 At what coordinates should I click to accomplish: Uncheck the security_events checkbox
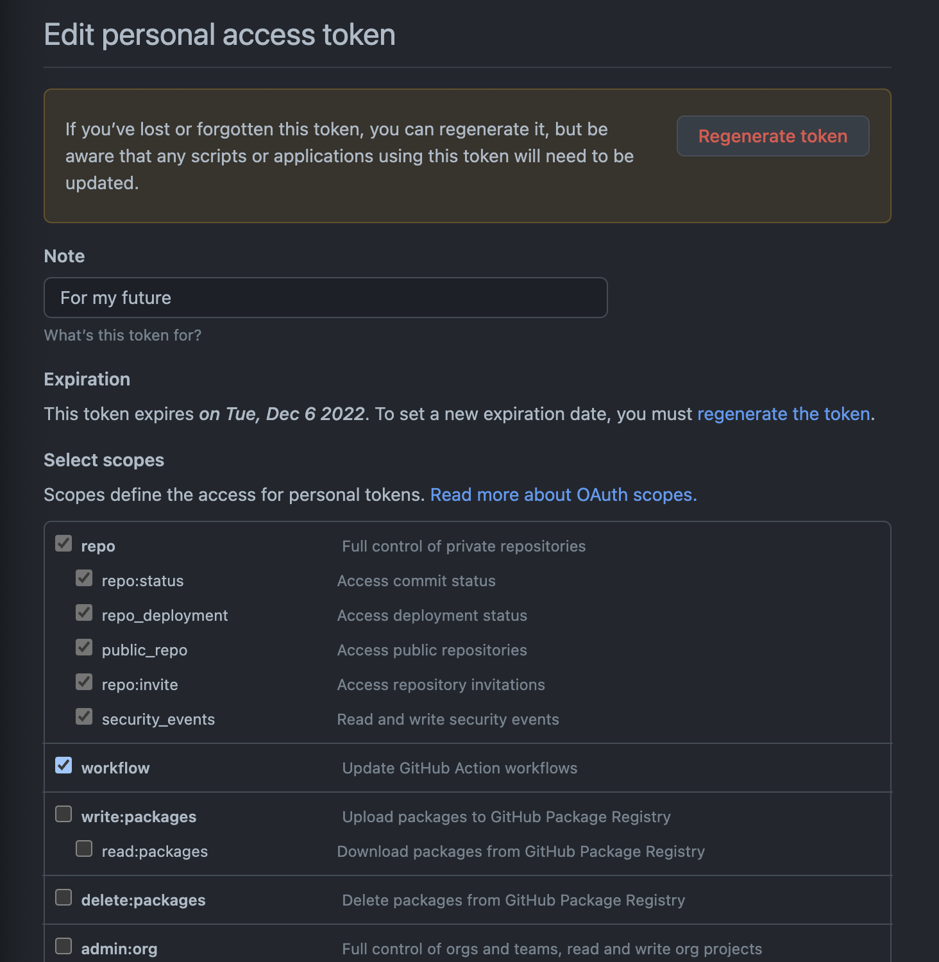point(84,716)
